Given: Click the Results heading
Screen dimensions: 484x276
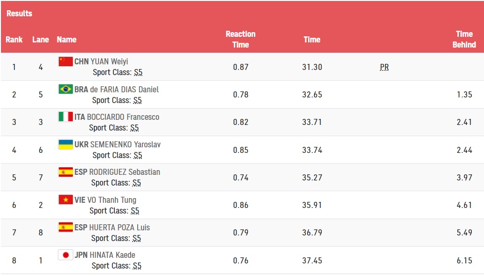Looking at the screenshot, I should (x=20, y=13).
